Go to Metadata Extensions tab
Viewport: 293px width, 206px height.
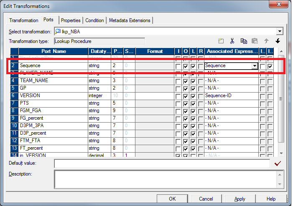pos(130,20)
